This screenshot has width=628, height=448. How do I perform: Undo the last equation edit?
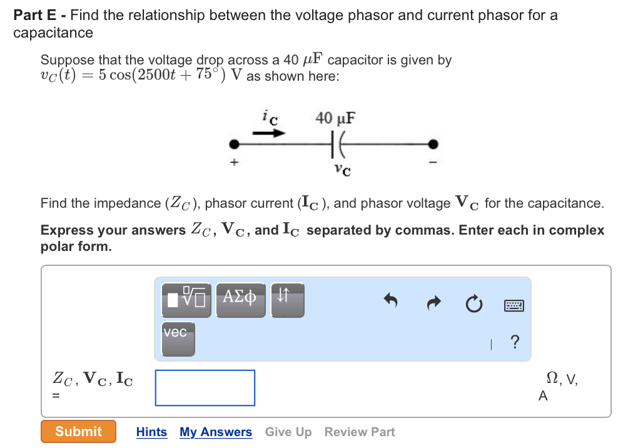(390, 301)
